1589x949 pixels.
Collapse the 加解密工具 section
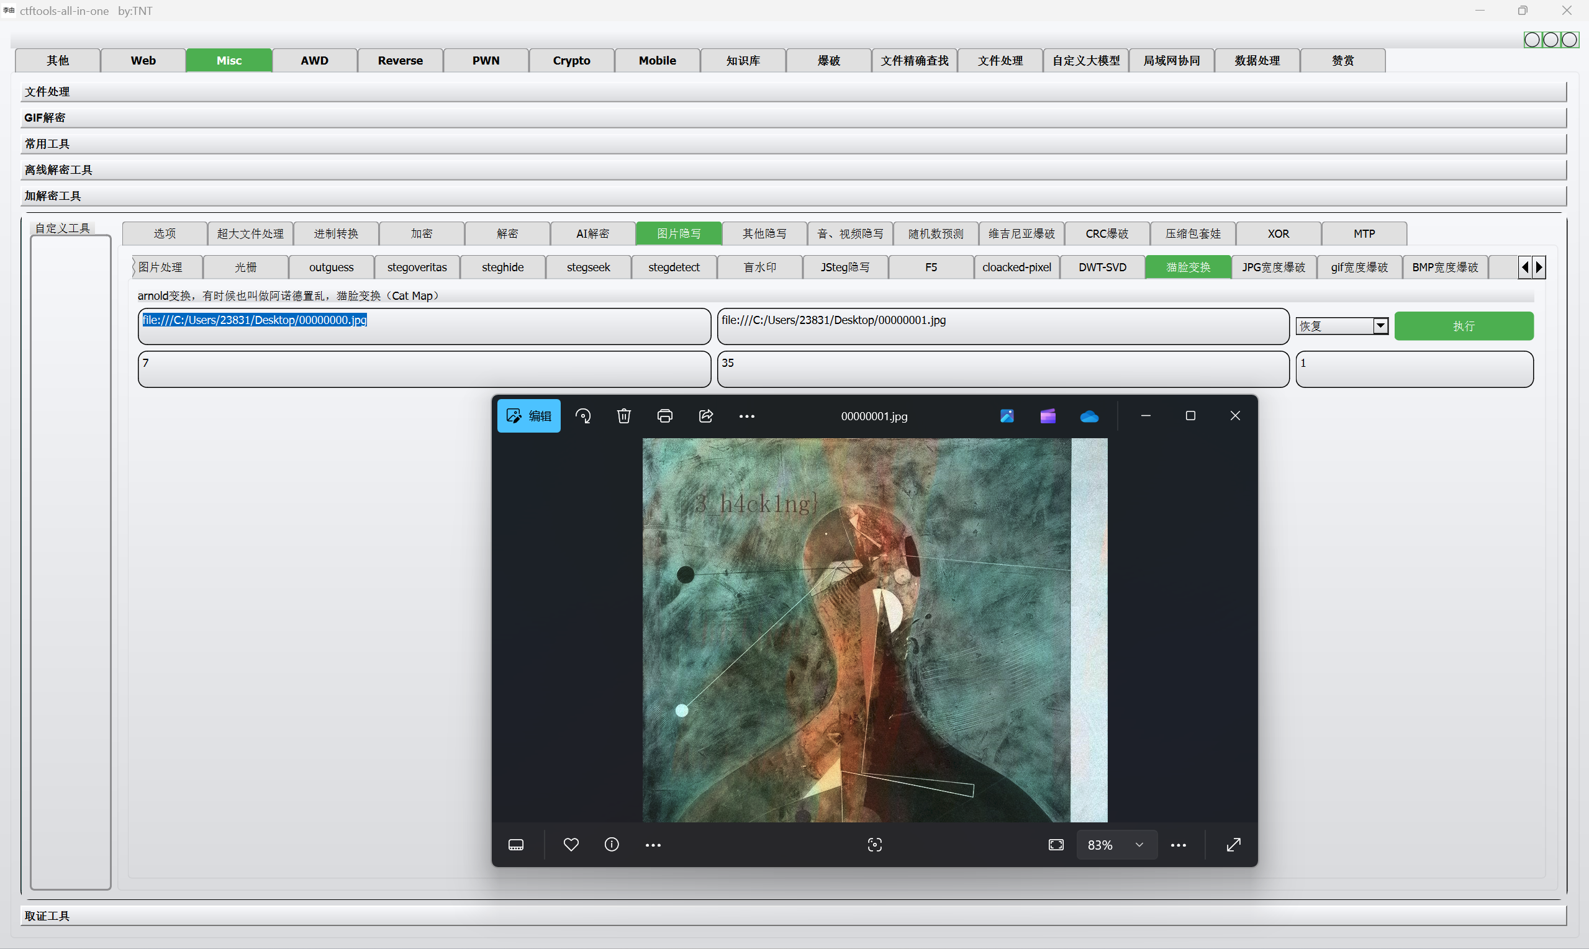point(793,196)
